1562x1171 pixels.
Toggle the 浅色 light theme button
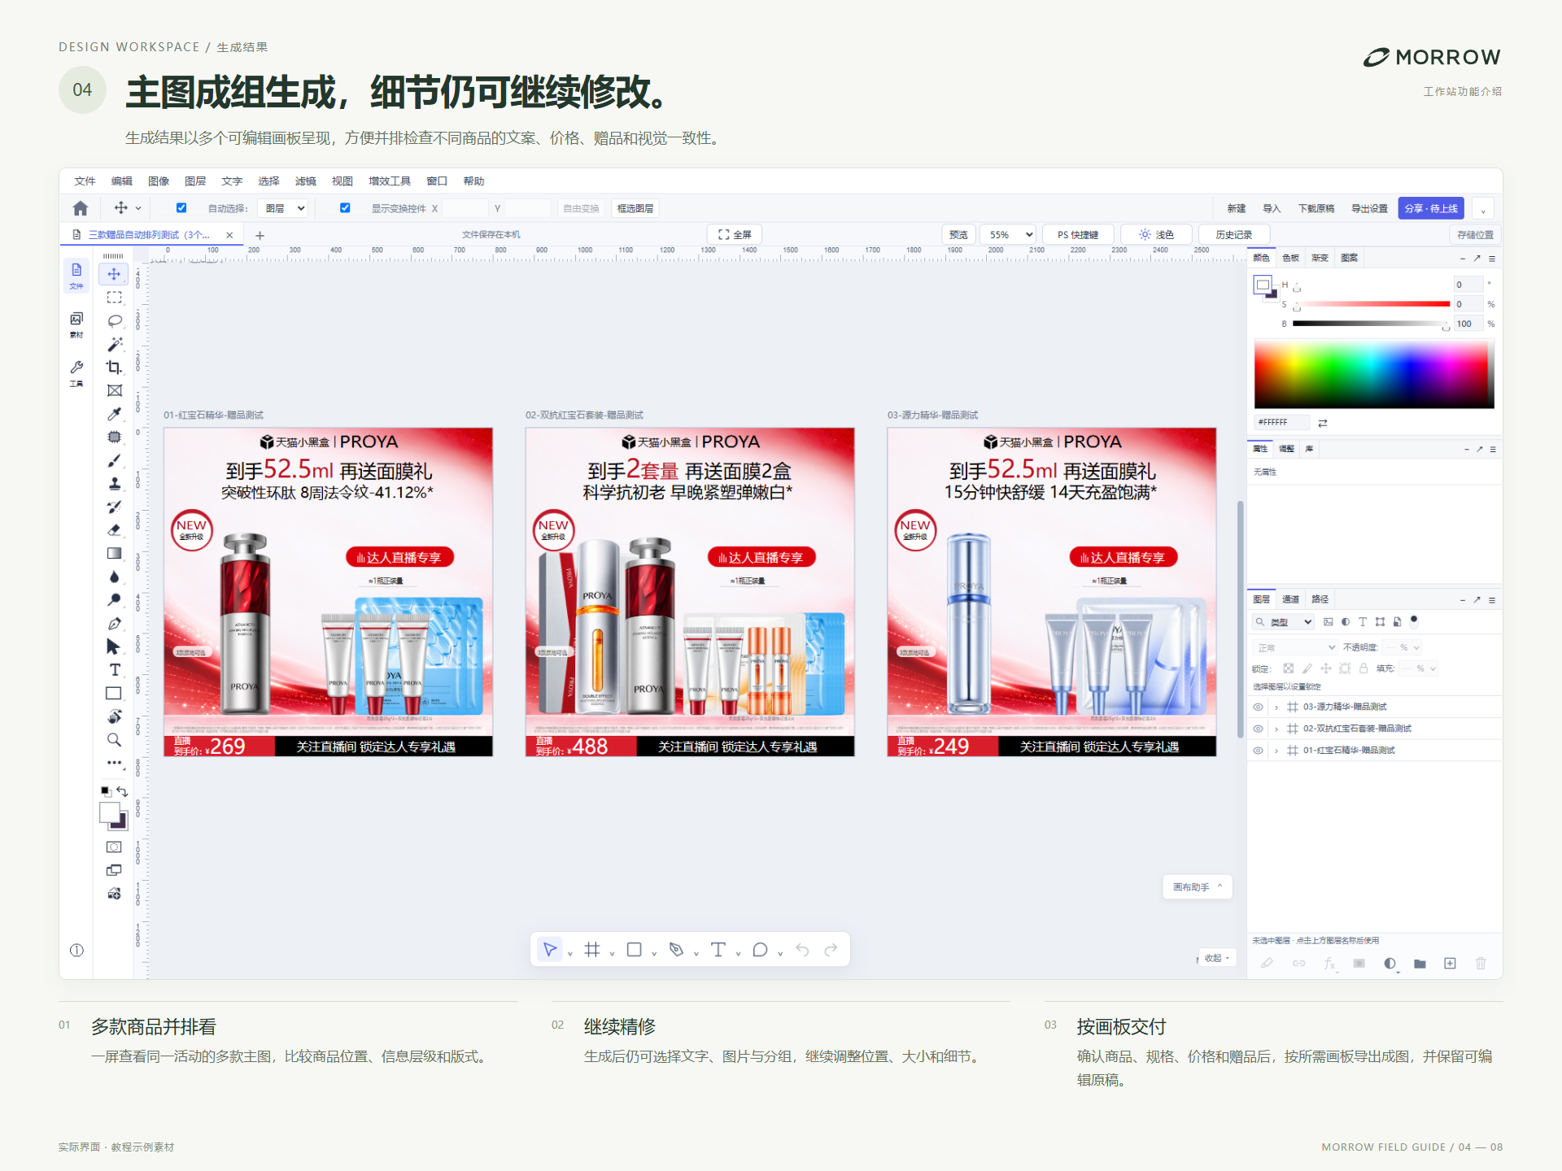(1156, 235)
